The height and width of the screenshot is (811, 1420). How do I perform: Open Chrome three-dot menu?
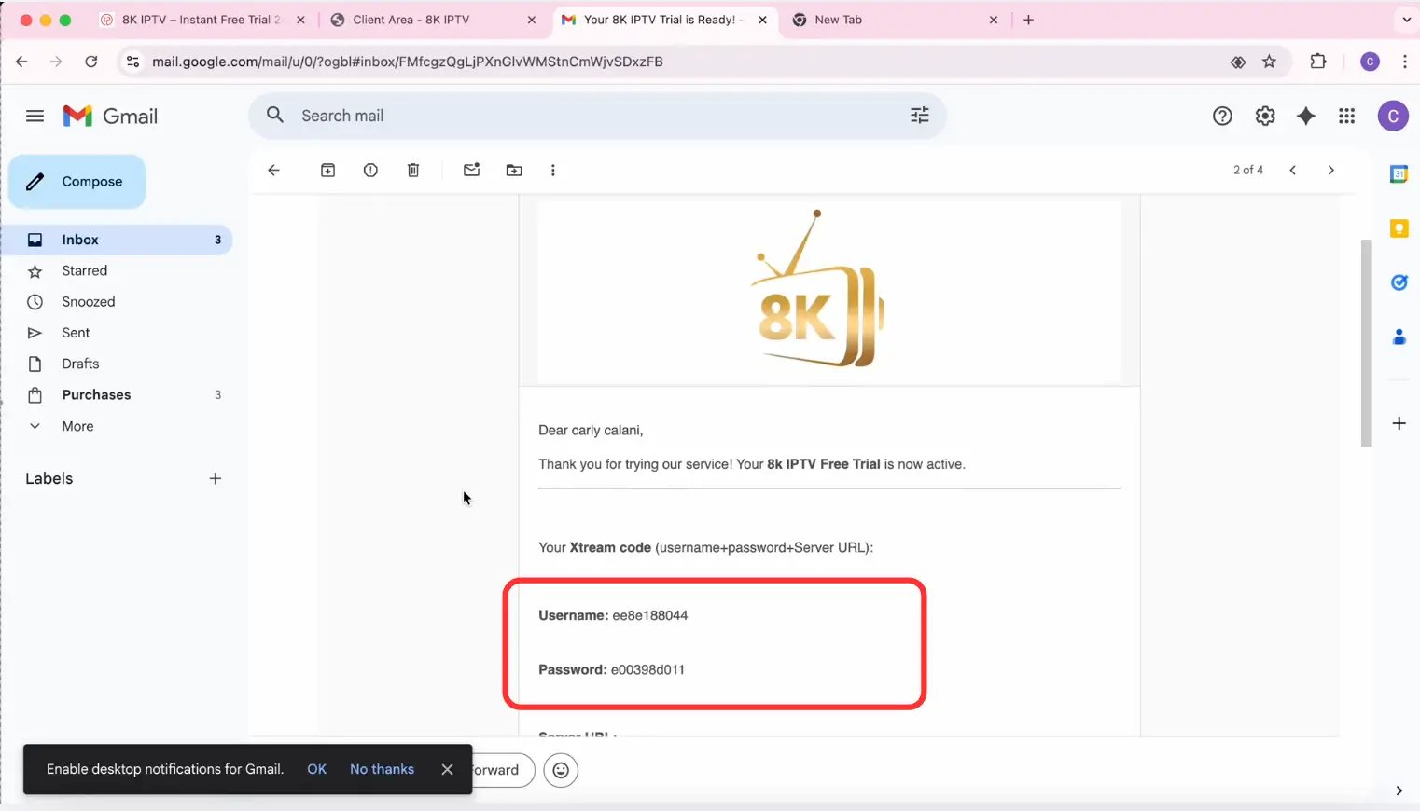tap(1404, 62)
